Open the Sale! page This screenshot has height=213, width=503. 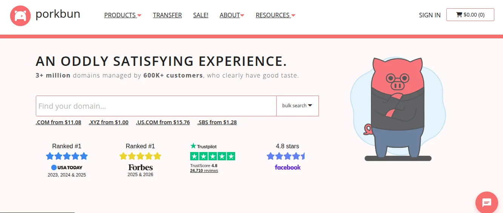pyautogui.click(x=201, y=15)
